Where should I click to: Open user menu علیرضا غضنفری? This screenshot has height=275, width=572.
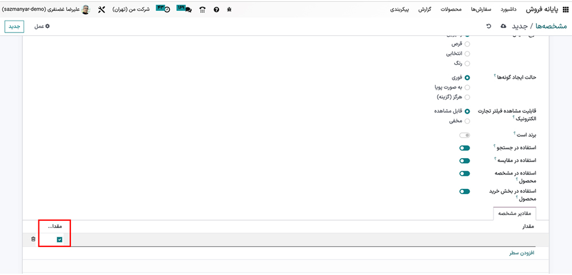[x=46, y=10]
